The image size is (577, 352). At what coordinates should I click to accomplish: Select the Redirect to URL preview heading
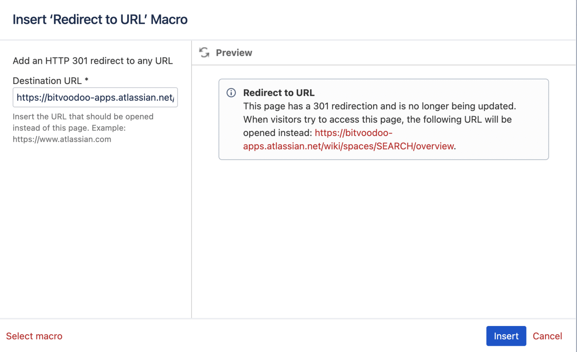(279, 93)
